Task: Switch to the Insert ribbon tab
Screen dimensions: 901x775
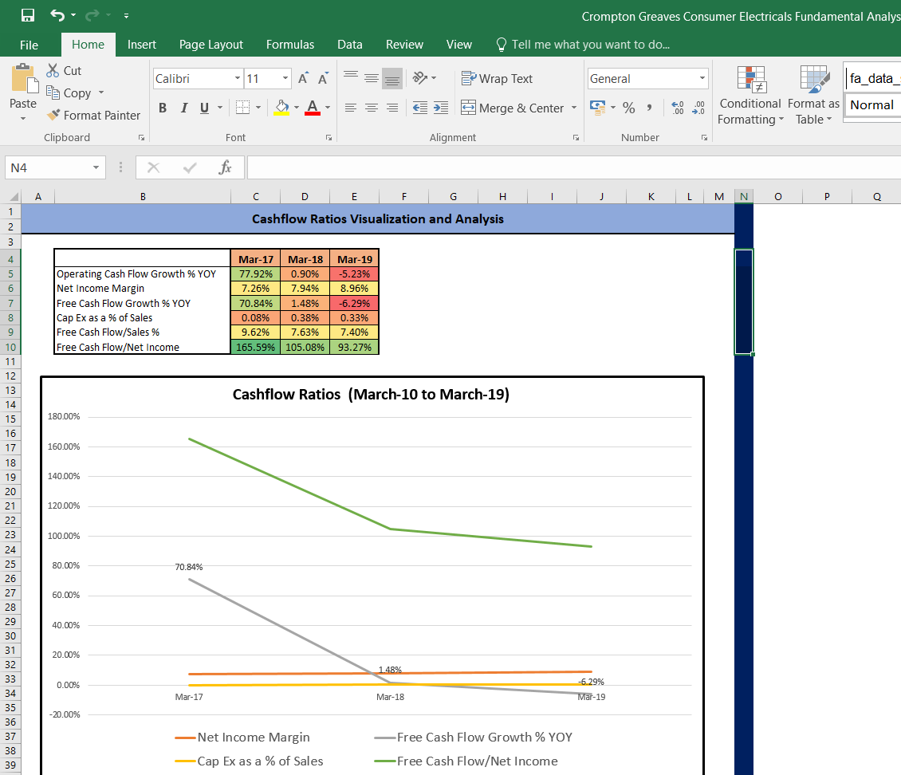Action: 141,45
